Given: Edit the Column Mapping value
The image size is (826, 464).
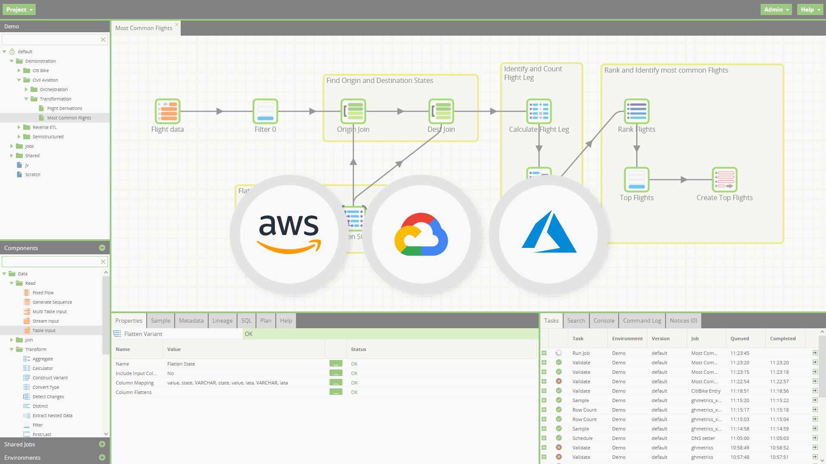Looking at the screenshot, I should pos(336,382).
